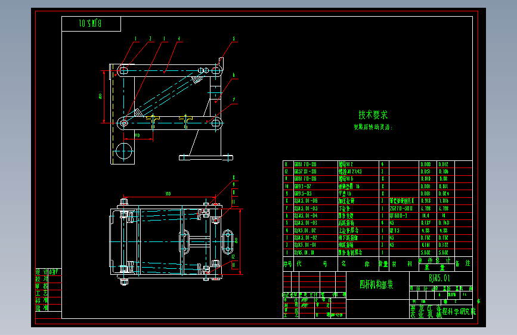This screenshot has width=517, height=335.
Task: Click the '下拉杆' part name cell
Action: pos(344,209)
